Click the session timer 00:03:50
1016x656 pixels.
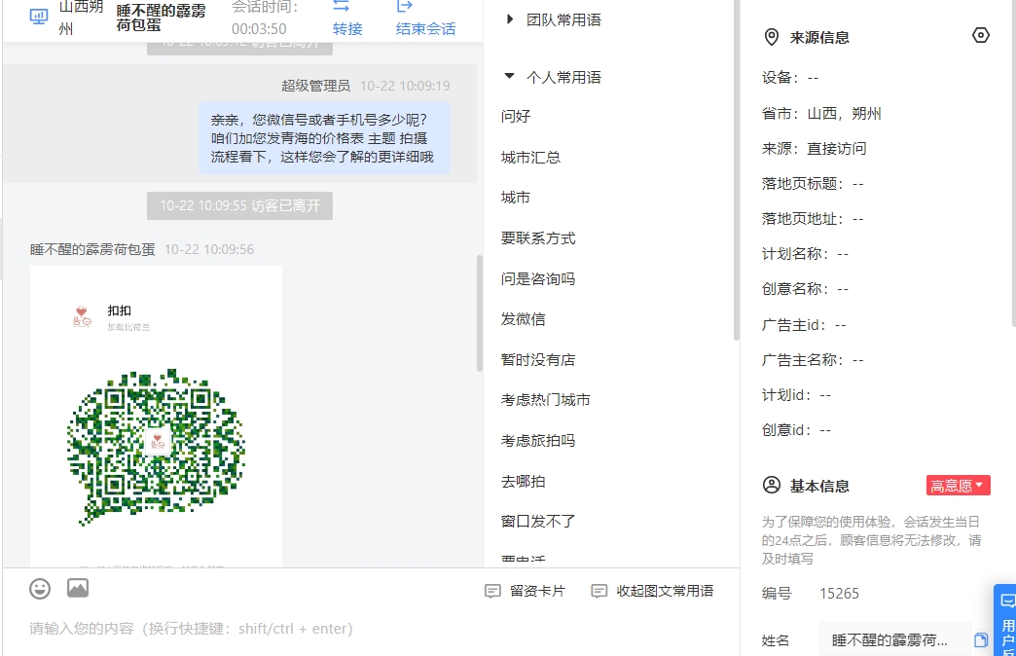click(259, 28)
